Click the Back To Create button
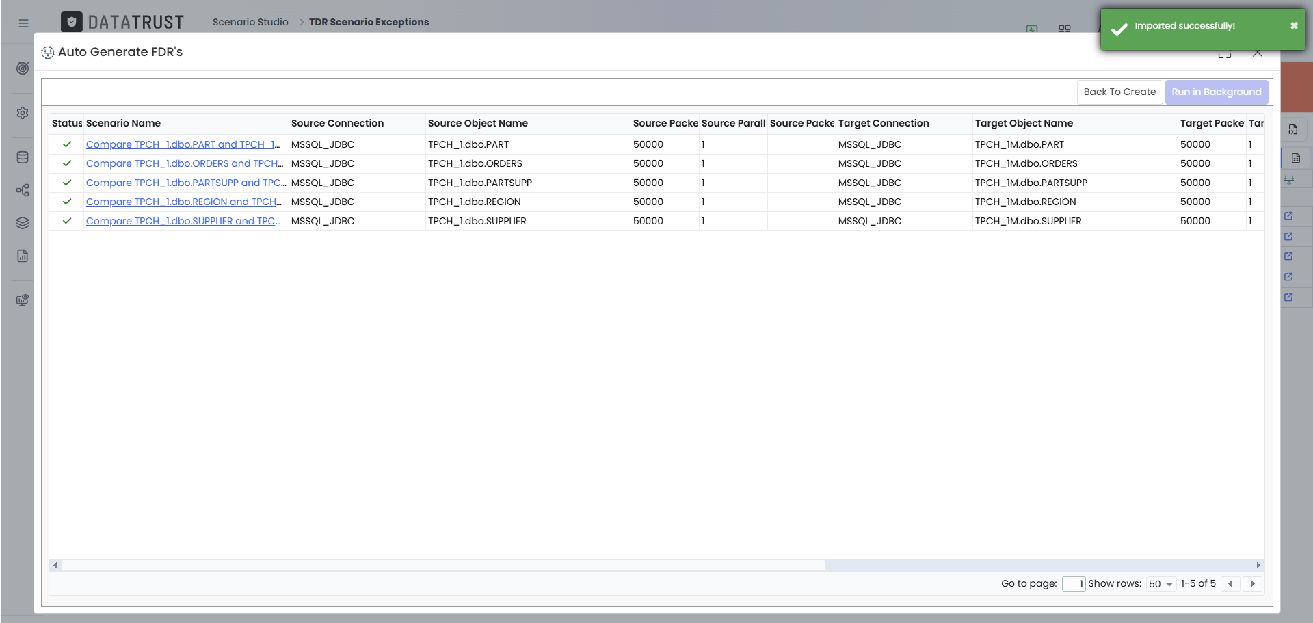Screen dimensions: 1313x623 point(1119,92)
